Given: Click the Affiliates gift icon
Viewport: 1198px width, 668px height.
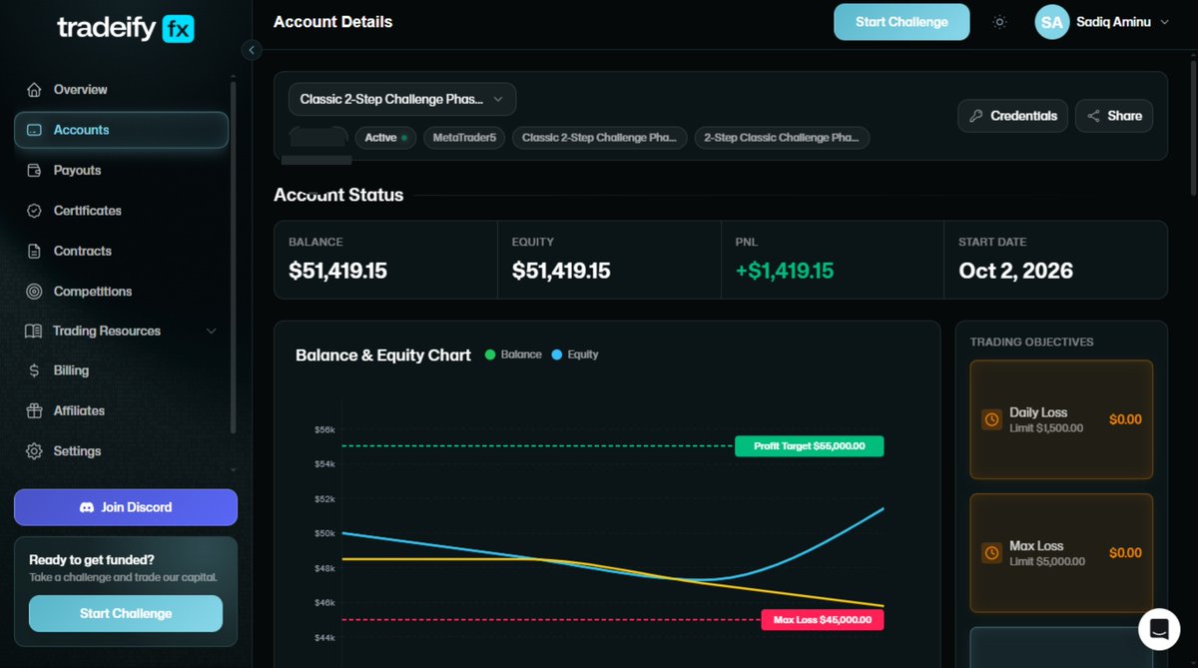Looking at the screenshot, I should coord(34,410).
